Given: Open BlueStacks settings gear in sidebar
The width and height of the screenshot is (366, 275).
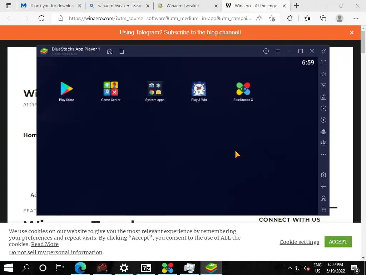Looking at the screenshot, I should [323, 175].
